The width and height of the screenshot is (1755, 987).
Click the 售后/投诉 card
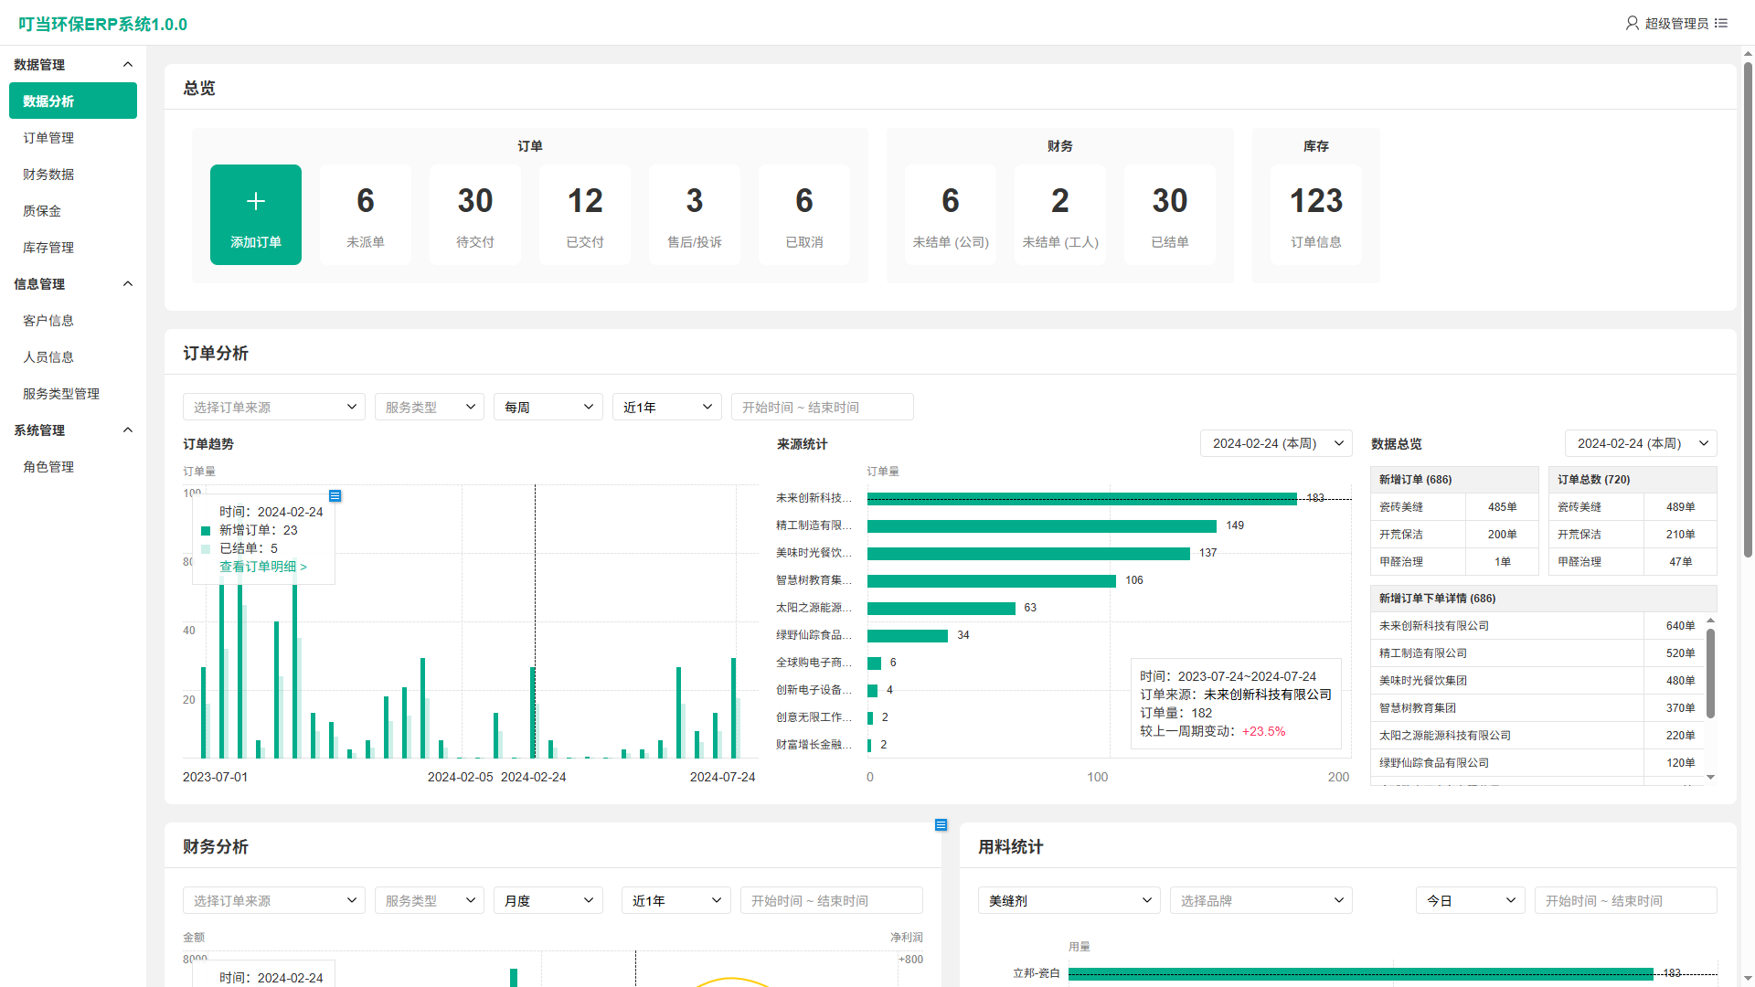[x=695, y=215]
